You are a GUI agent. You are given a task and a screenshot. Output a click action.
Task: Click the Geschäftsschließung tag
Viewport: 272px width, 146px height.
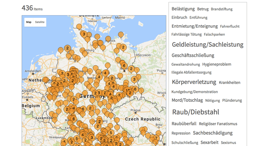tap(193, 55)
